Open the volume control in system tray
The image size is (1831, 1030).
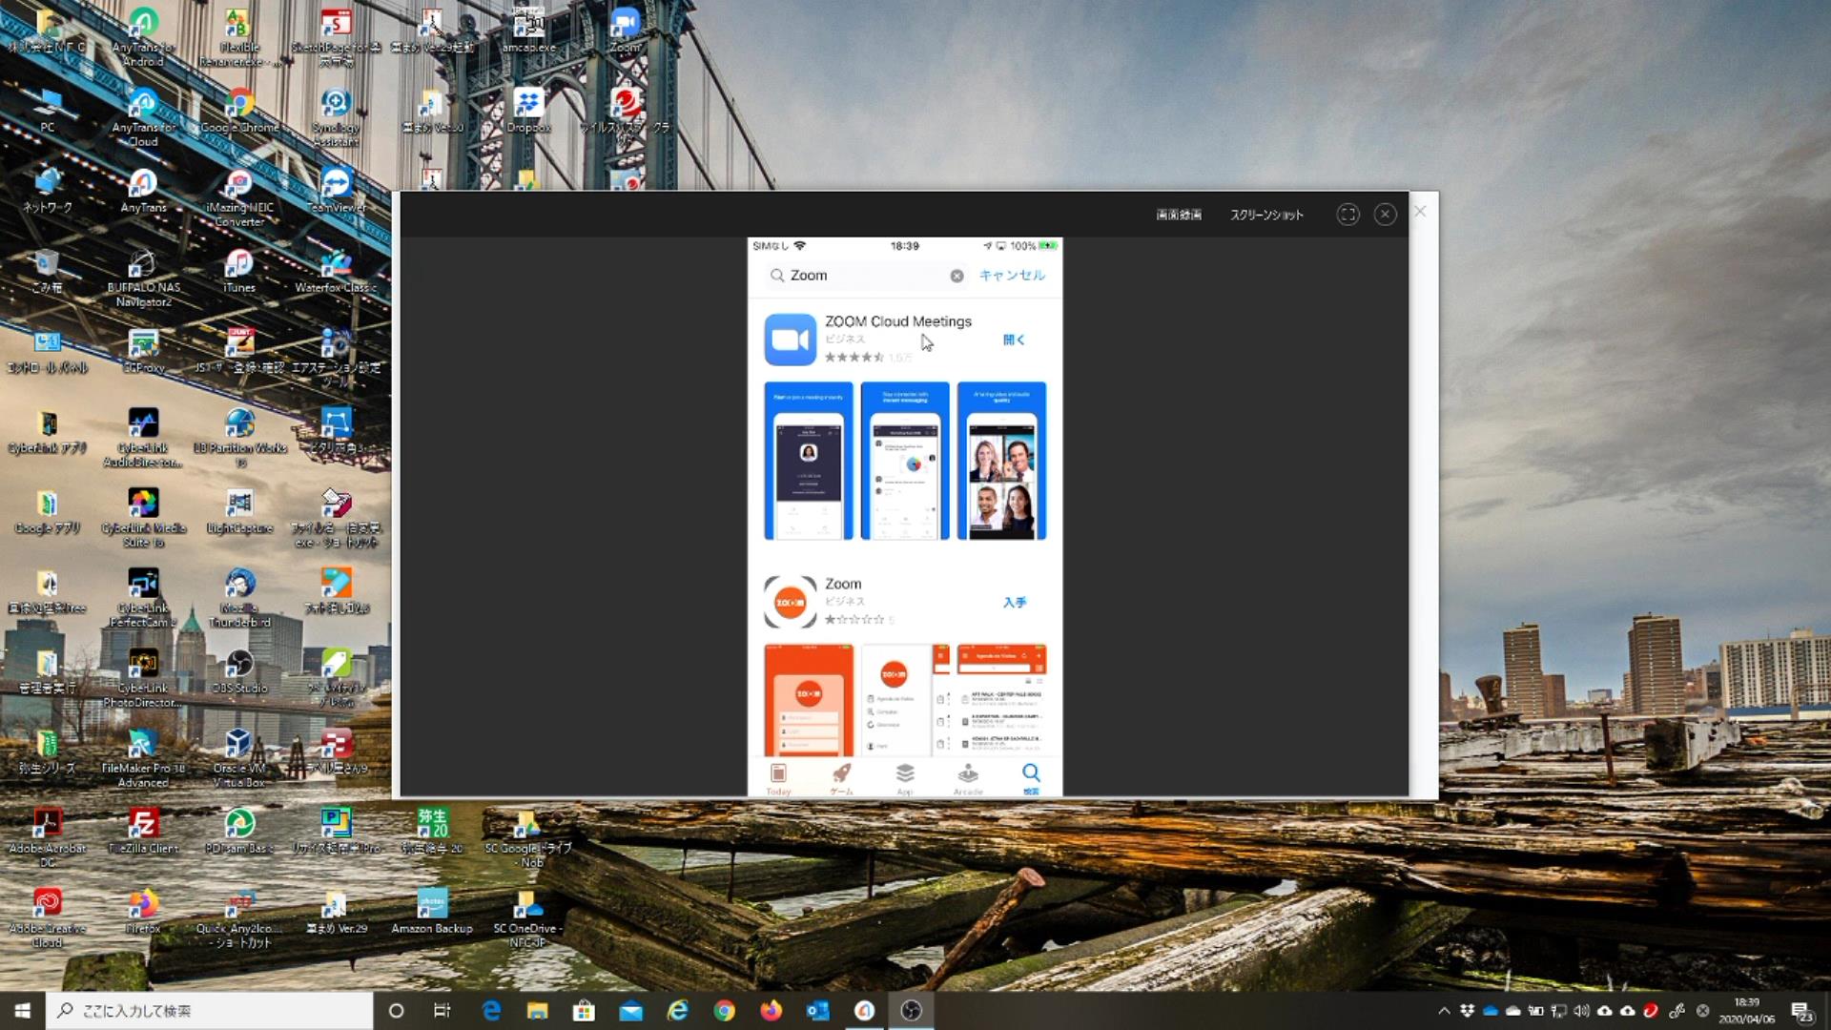(x=1581, y=1011)
